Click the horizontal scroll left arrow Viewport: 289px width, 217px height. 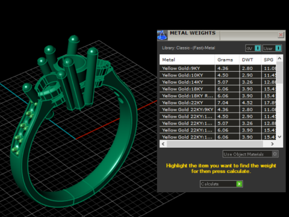[163, 144]
